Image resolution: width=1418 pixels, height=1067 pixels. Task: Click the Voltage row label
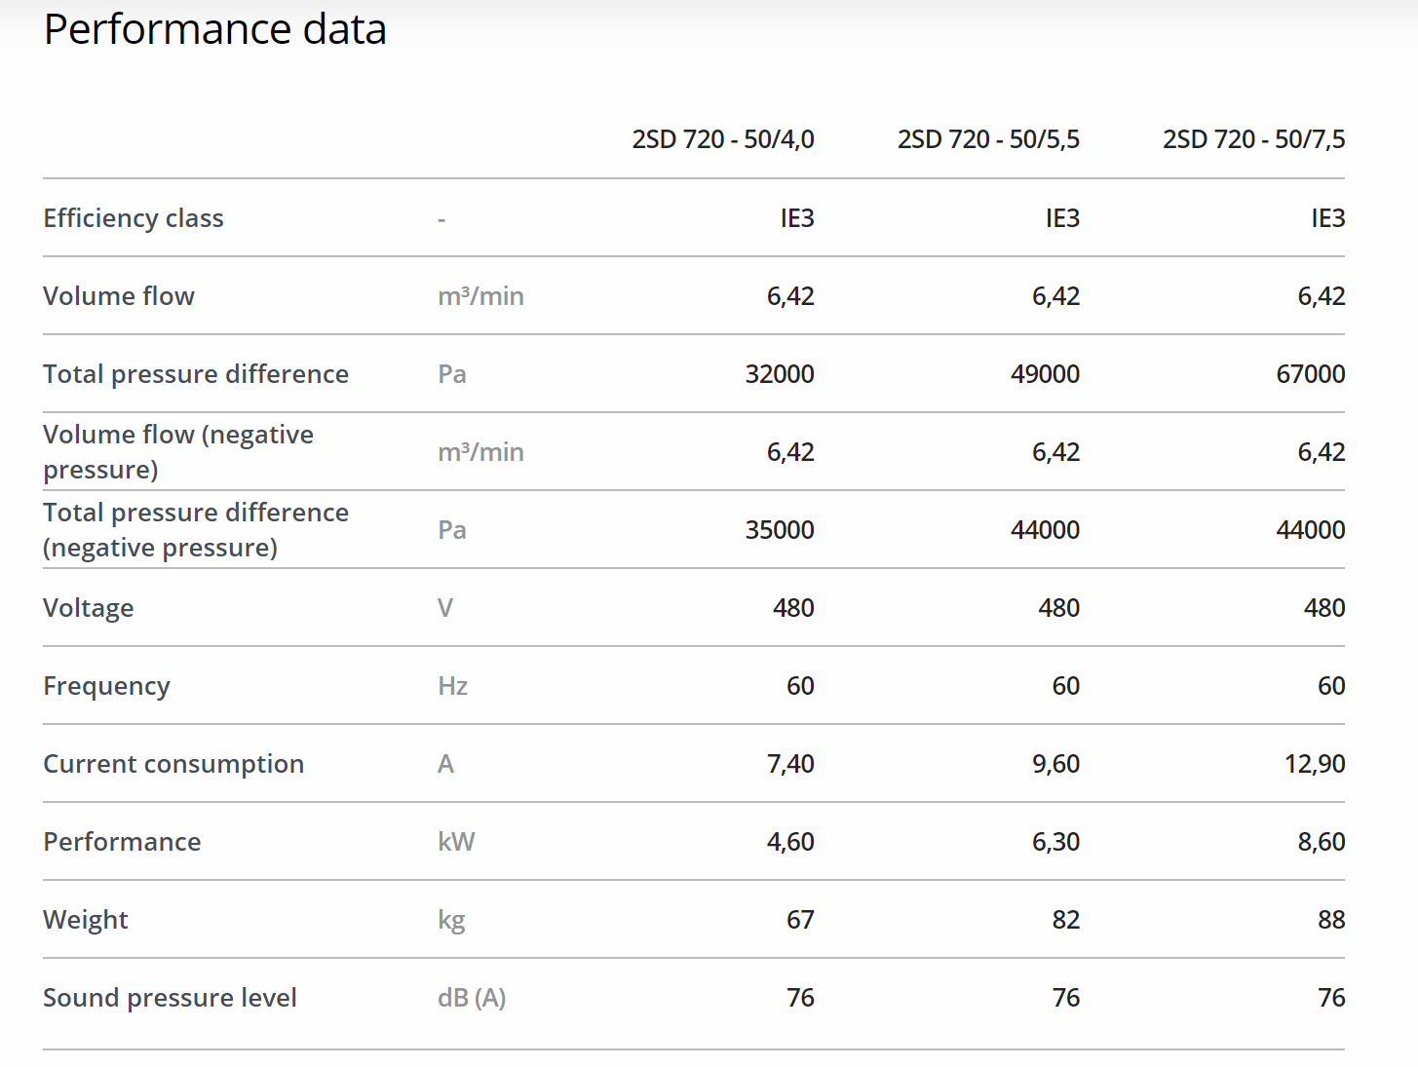pyautogui.click(x=89, y=608)
